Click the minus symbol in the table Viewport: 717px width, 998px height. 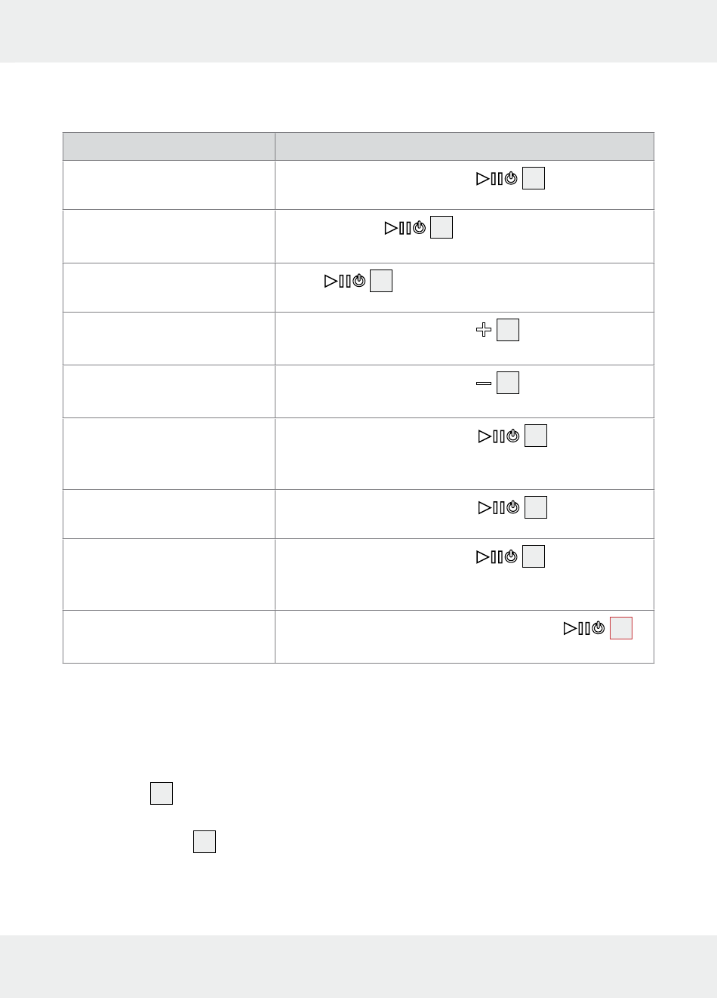484,383
